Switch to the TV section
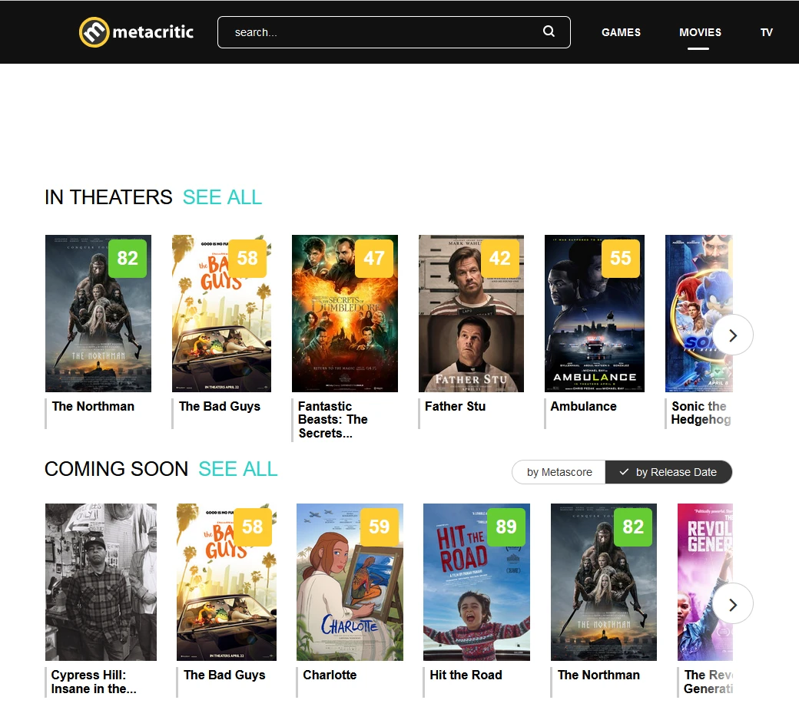 point(767,32)
